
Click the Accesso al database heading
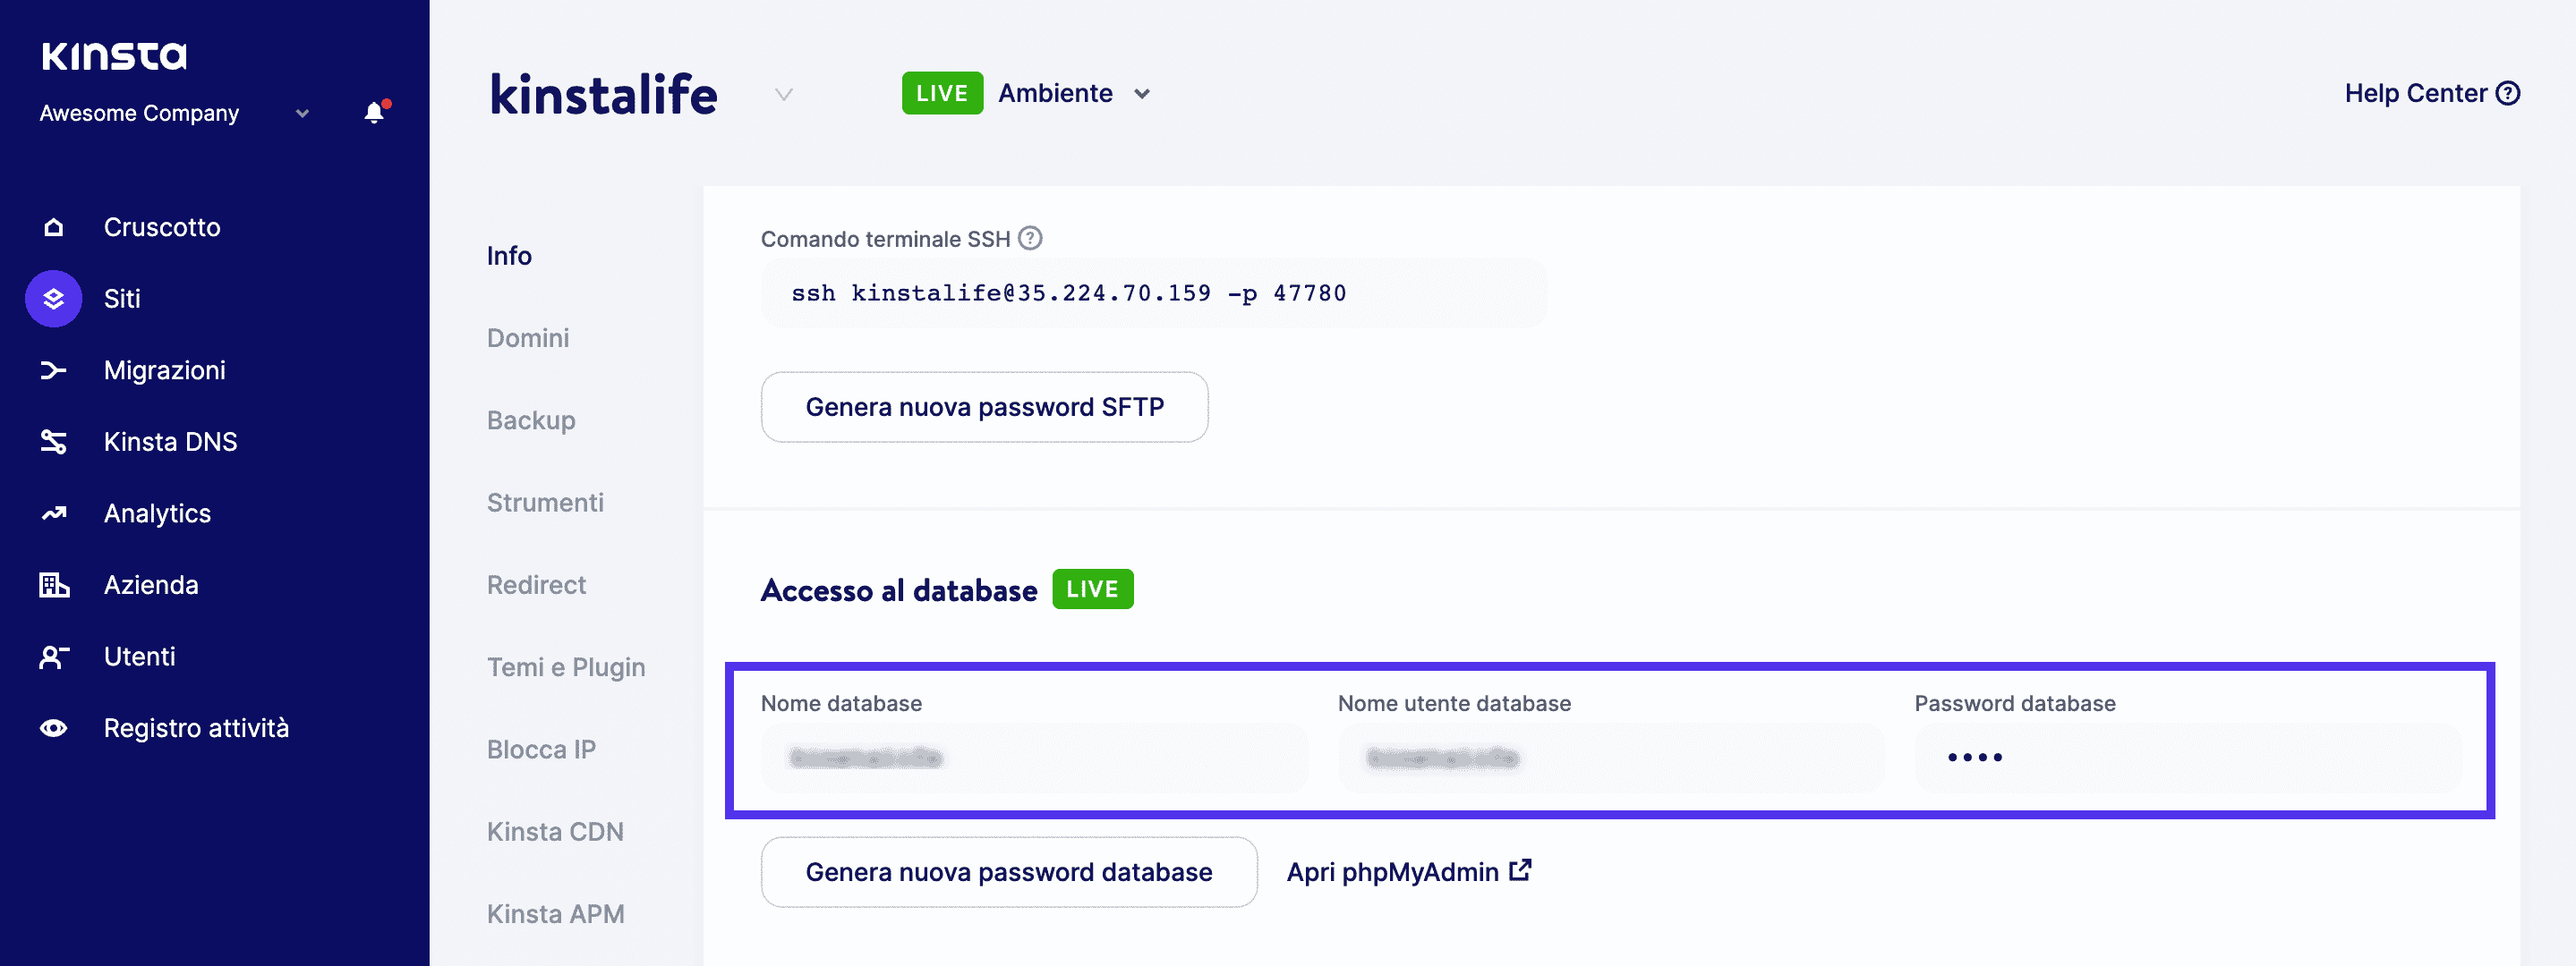[x=899, y=590]
